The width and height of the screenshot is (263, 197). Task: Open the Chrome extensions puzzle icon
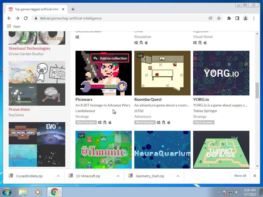(229, 18)
